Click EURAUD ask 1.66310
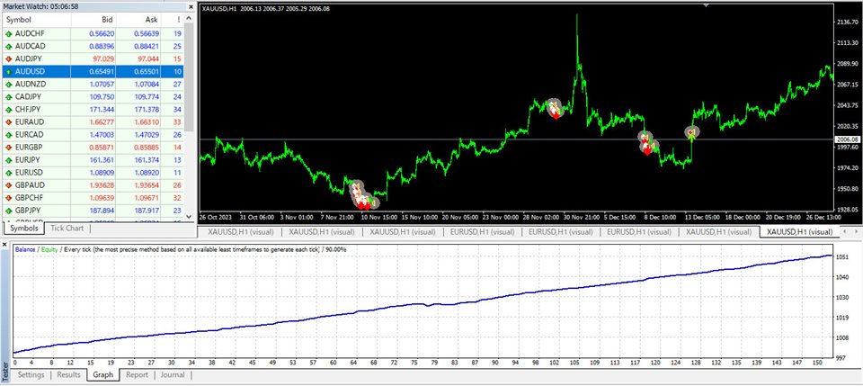863x386 pixels. click(x=147, y=122)
